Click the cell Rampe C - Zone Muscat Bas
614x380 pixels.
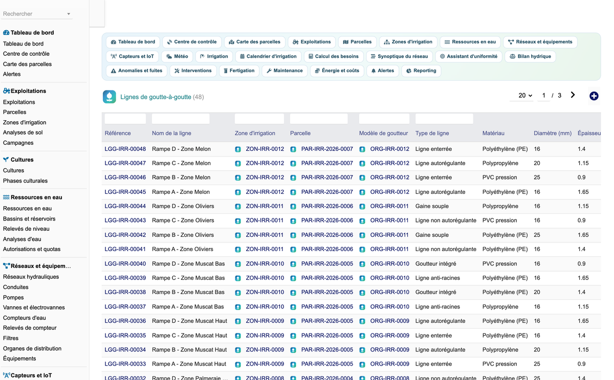(x=188, y=278)
